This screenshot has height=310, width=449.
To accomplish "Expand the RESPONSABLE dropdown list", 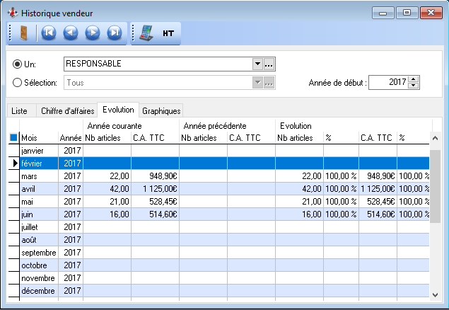I will click(x=257, y=64).
